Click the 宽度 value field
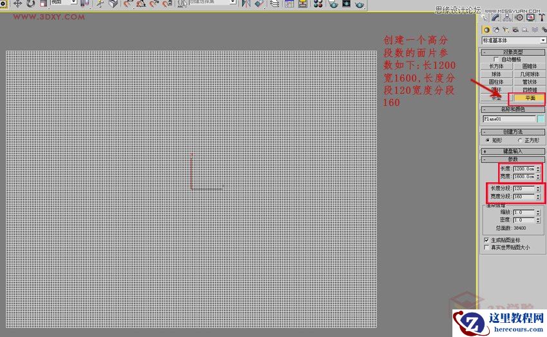This screenshot has height=337, width=547. [524, 177]
